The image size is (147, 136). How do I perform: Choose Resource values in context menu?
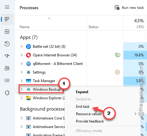(89, 114)
